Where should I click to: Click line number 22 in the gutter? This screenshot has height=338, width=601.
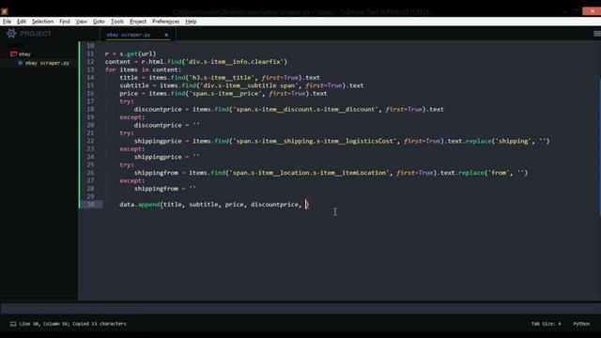point(90,141)
